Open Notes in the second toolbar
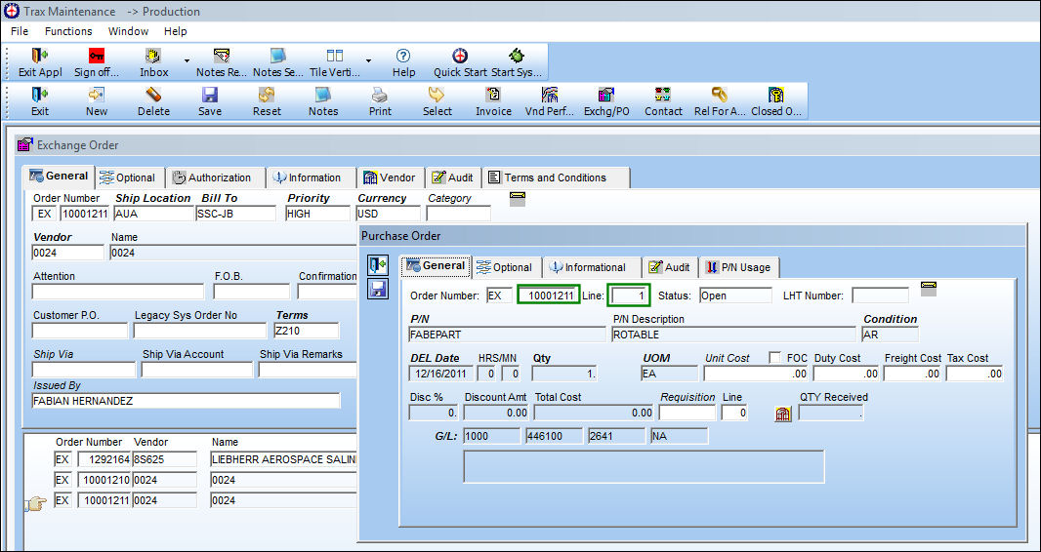1041x552 pixels. 323,101
